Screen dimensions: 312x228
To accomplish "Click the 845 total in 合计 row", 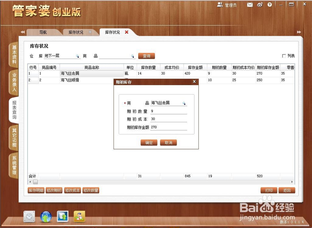I will 195,176.
